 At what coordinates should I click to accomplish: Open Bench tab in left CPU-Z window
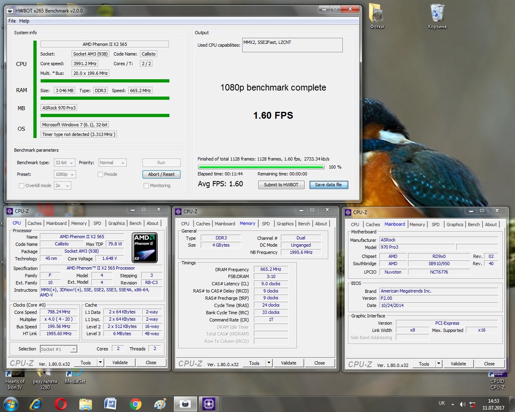[136, 223]
